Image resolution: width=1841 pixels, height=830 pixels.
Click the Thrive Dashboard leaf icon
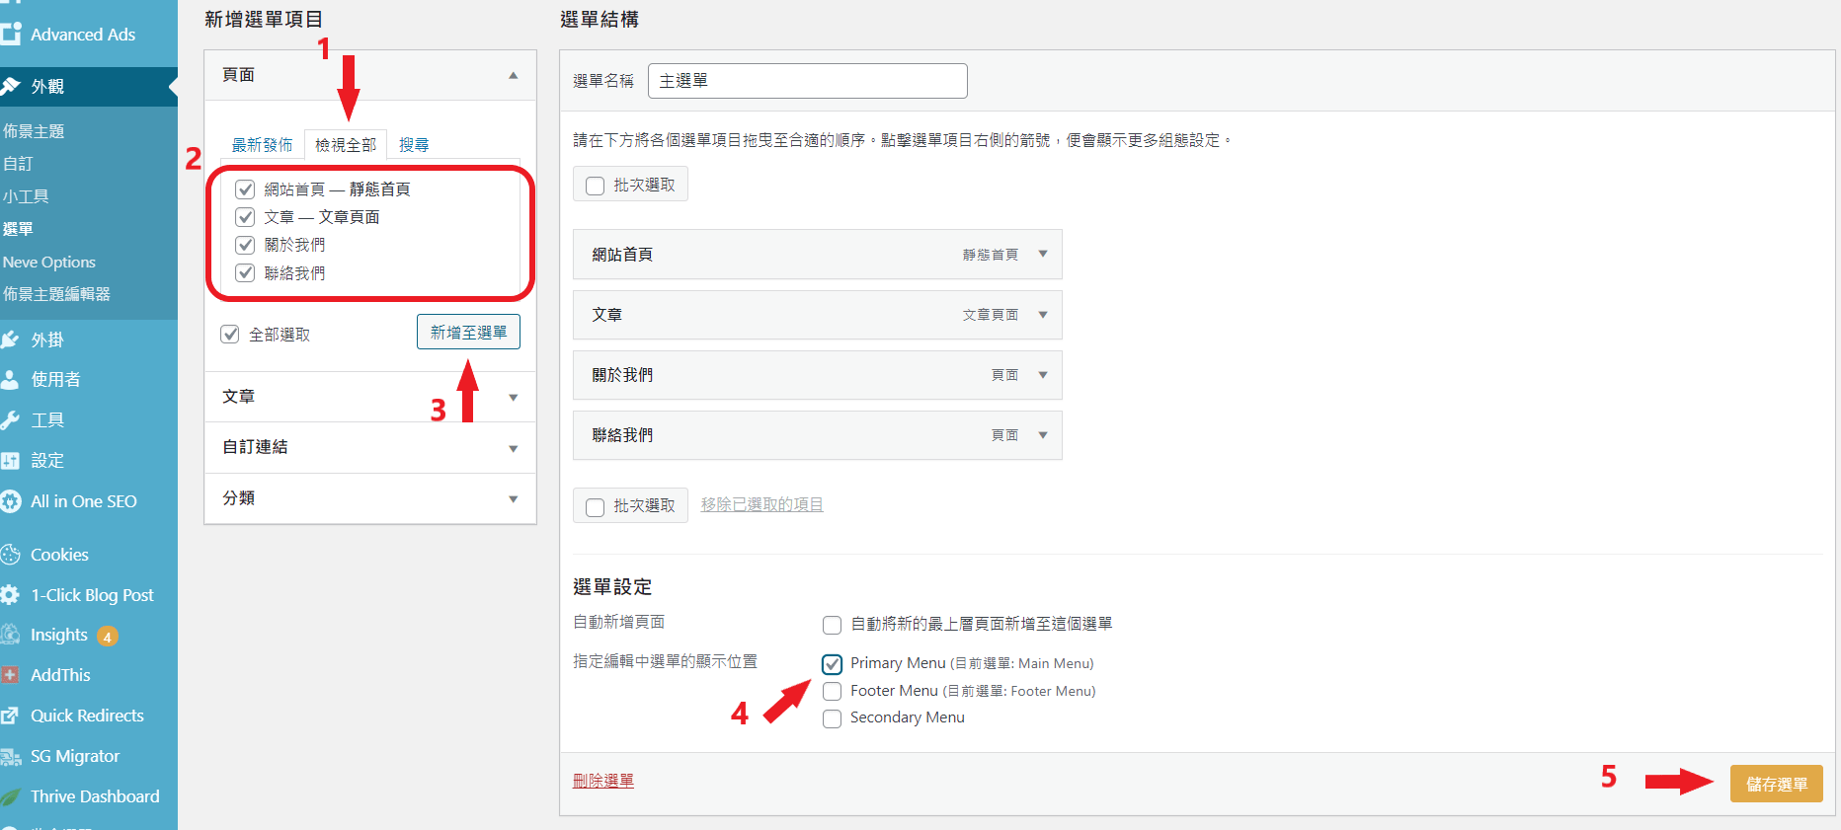pyautogui.click(x=11, y=796)
